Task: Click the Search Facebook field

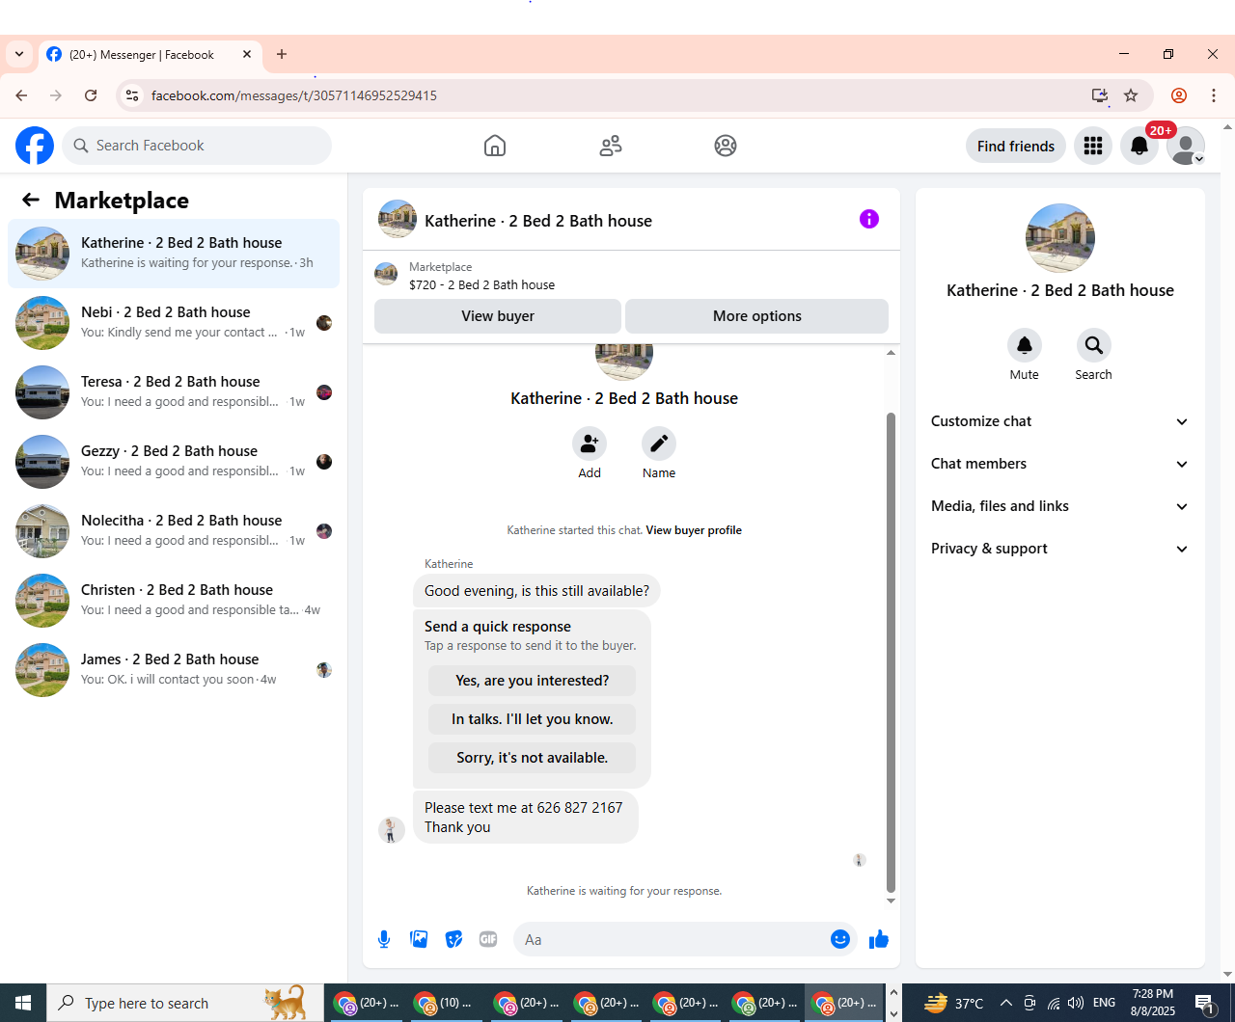Action: (x=197, y=146)
